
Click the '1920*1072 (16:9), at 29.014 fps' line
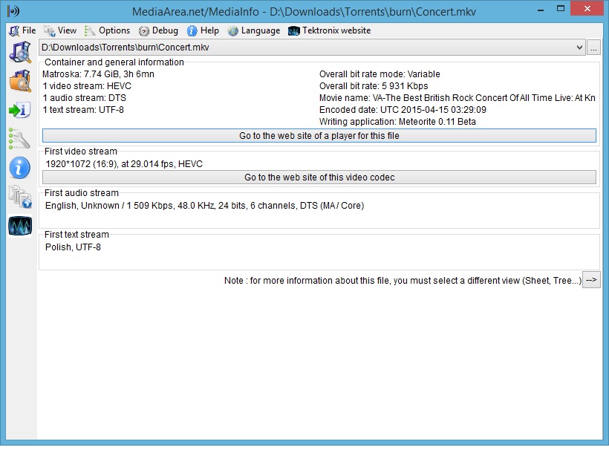[x=124, y=164]
